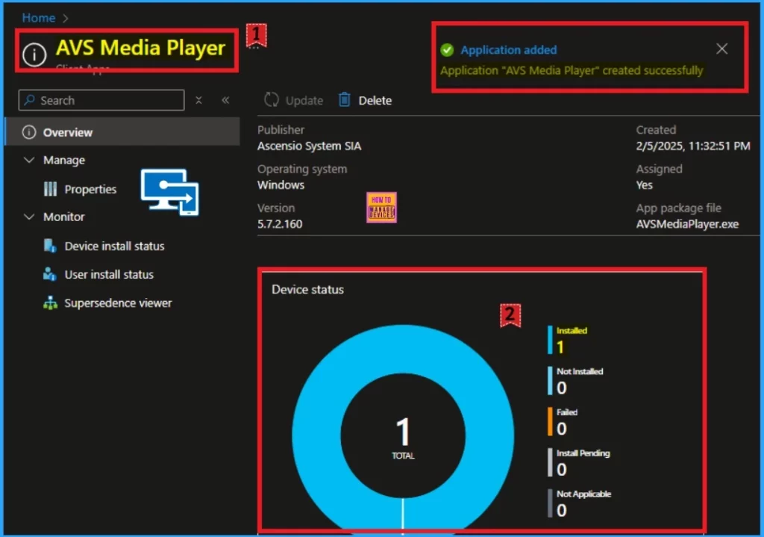Viewport: 764px width, 537px height.
Task: Click the Failed legend entry
Action: pos(563,421)
